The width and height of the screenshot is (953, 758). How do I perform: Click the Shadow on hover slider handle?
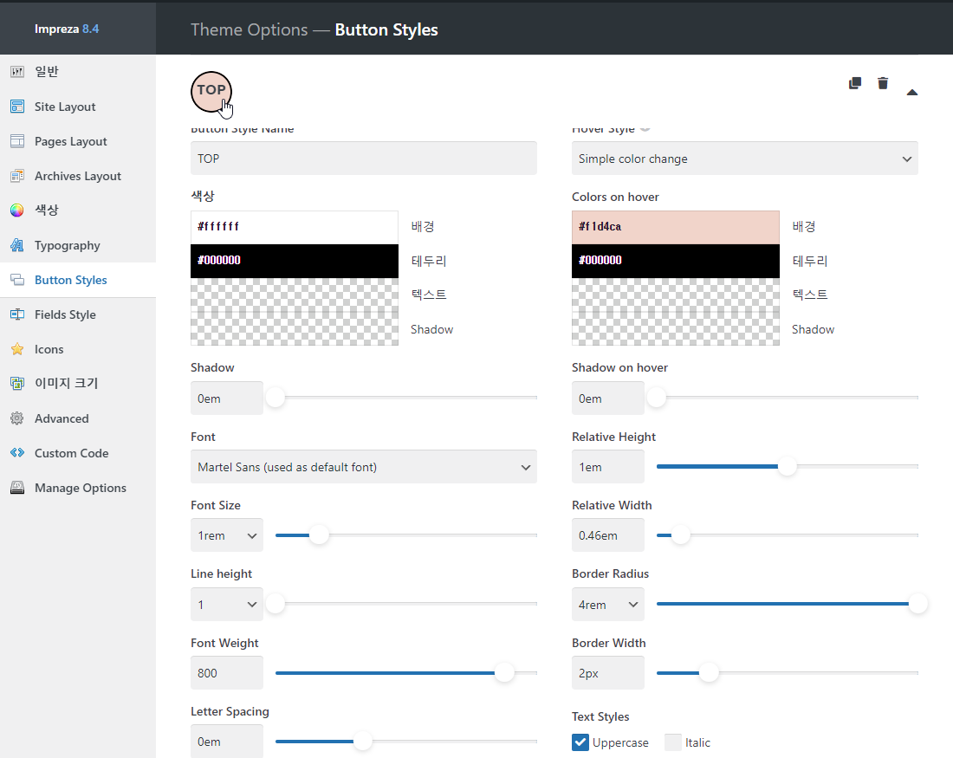pyautogui.click(x=657, y=398)
